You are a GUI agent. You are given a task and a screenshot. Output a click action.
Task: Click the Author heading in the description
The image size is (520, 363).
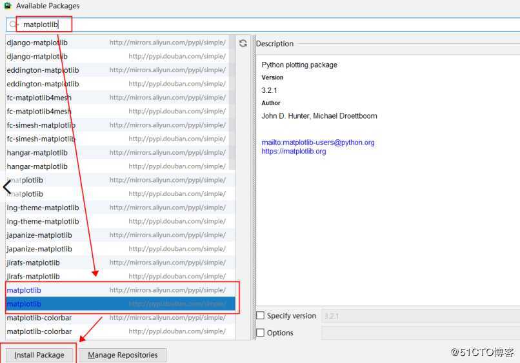tap(271, 103)
